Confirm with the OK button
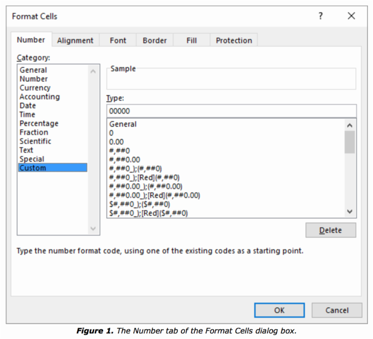This screenshot has width=373, height=339. pyautogui.click(x=279, y=310)
